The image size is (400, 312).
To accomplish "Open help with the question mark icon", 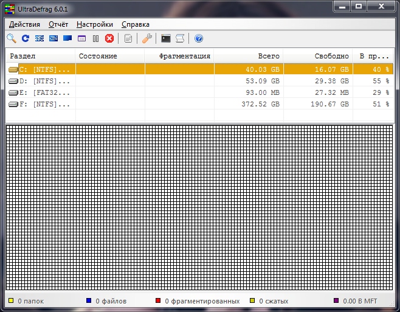I will 199,38.
